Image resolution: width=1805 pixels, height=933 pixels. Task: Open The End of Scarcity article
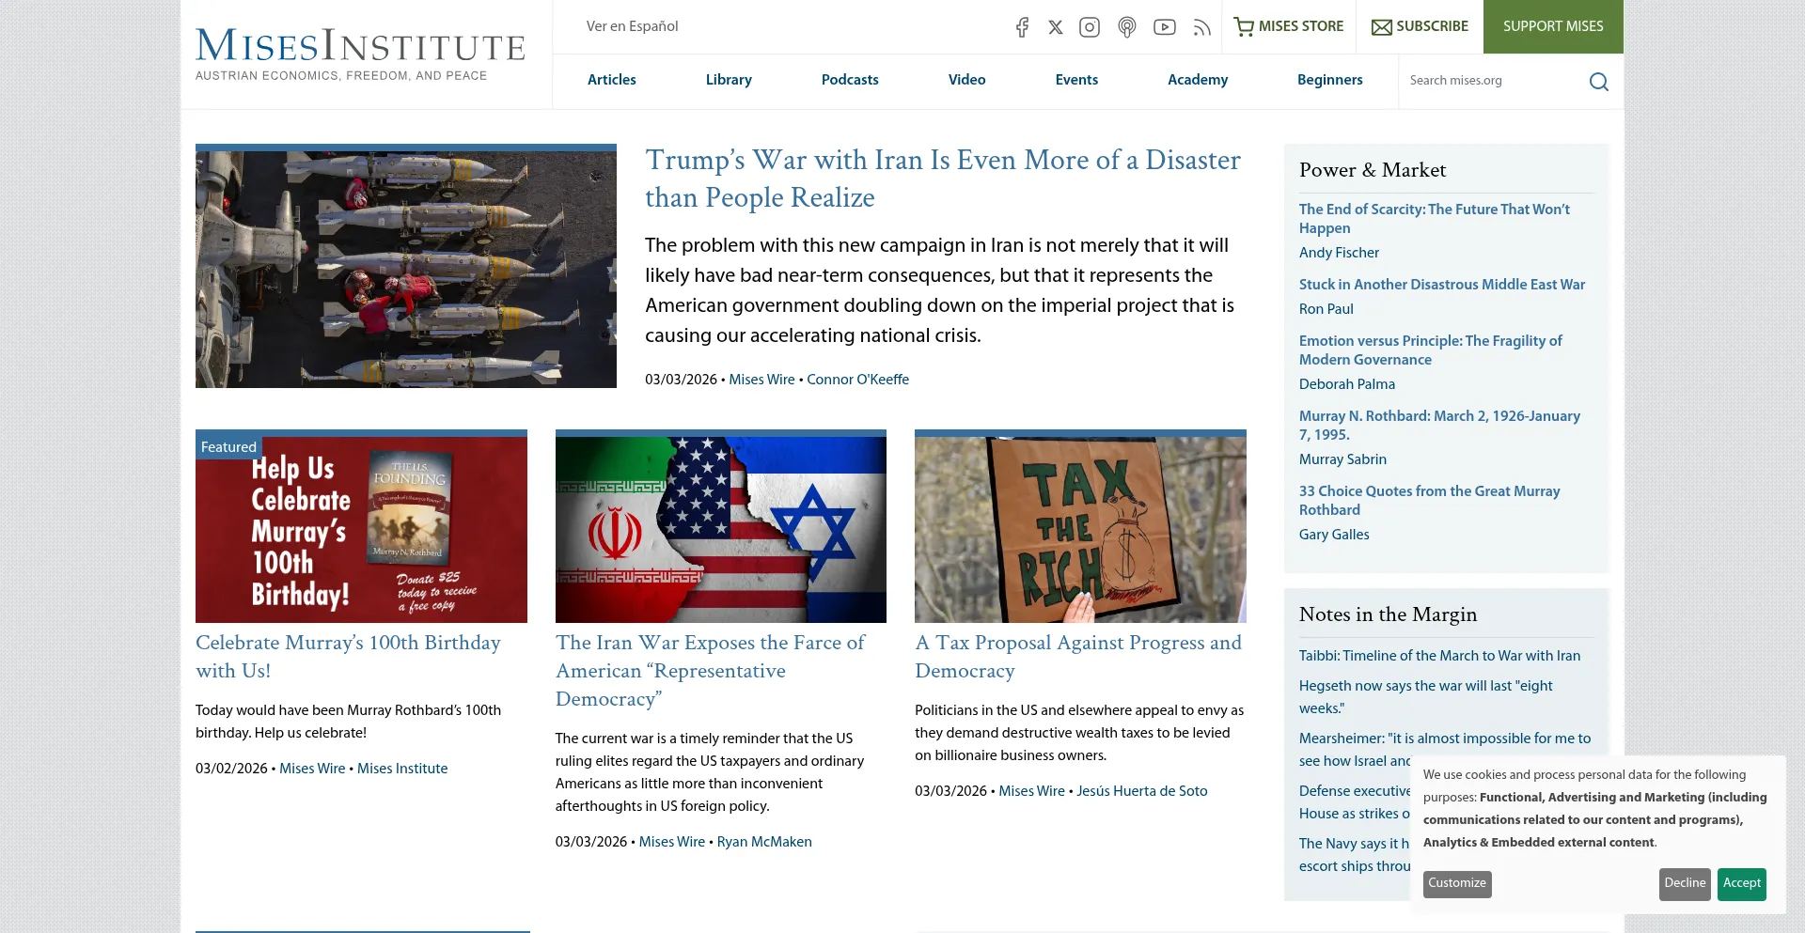click(1435, 219)
